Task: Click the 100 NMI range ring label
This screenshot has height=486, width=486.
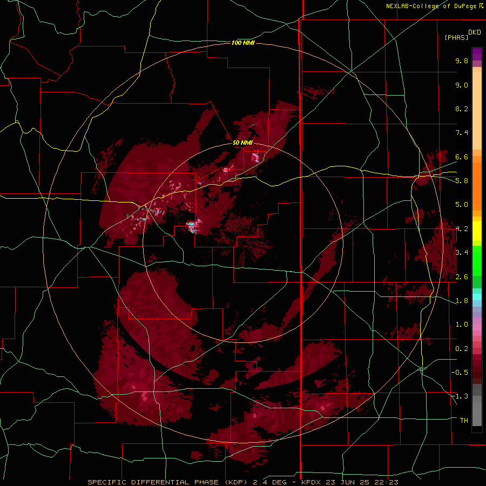Action: click(x=243, y=43)
